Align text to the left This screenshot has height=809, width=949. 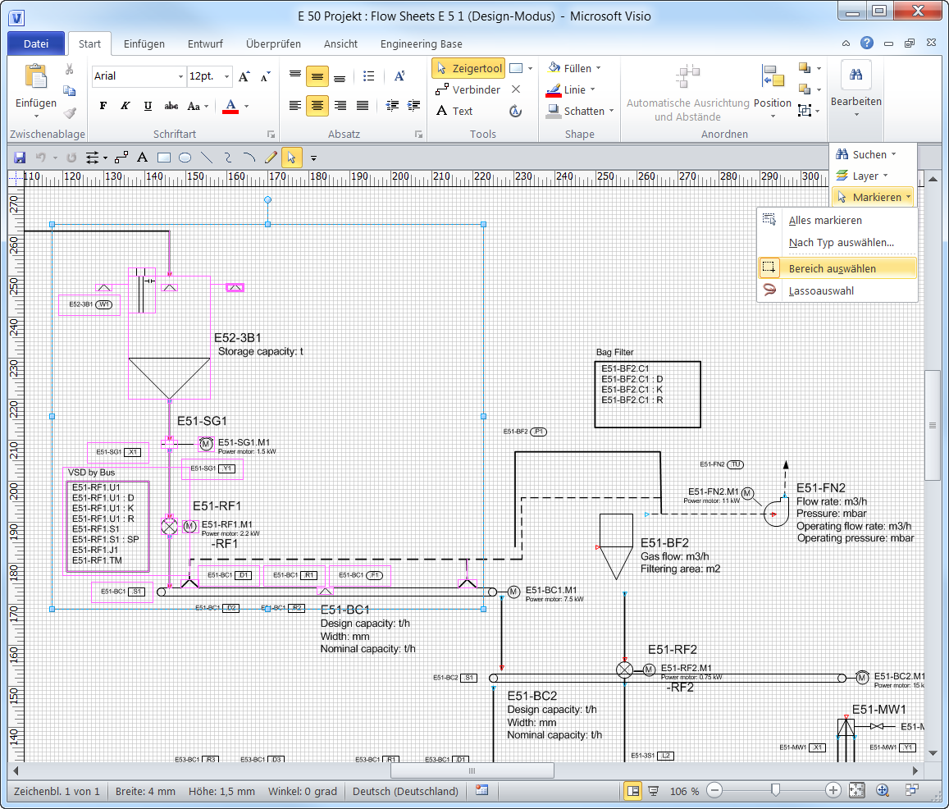(295, 106)
